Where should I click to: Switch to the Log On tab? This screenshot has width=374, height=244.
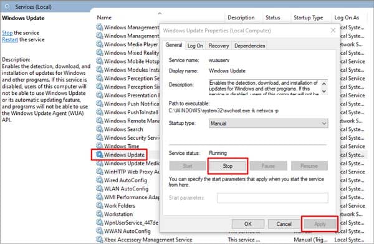click(x=195, y=46)
